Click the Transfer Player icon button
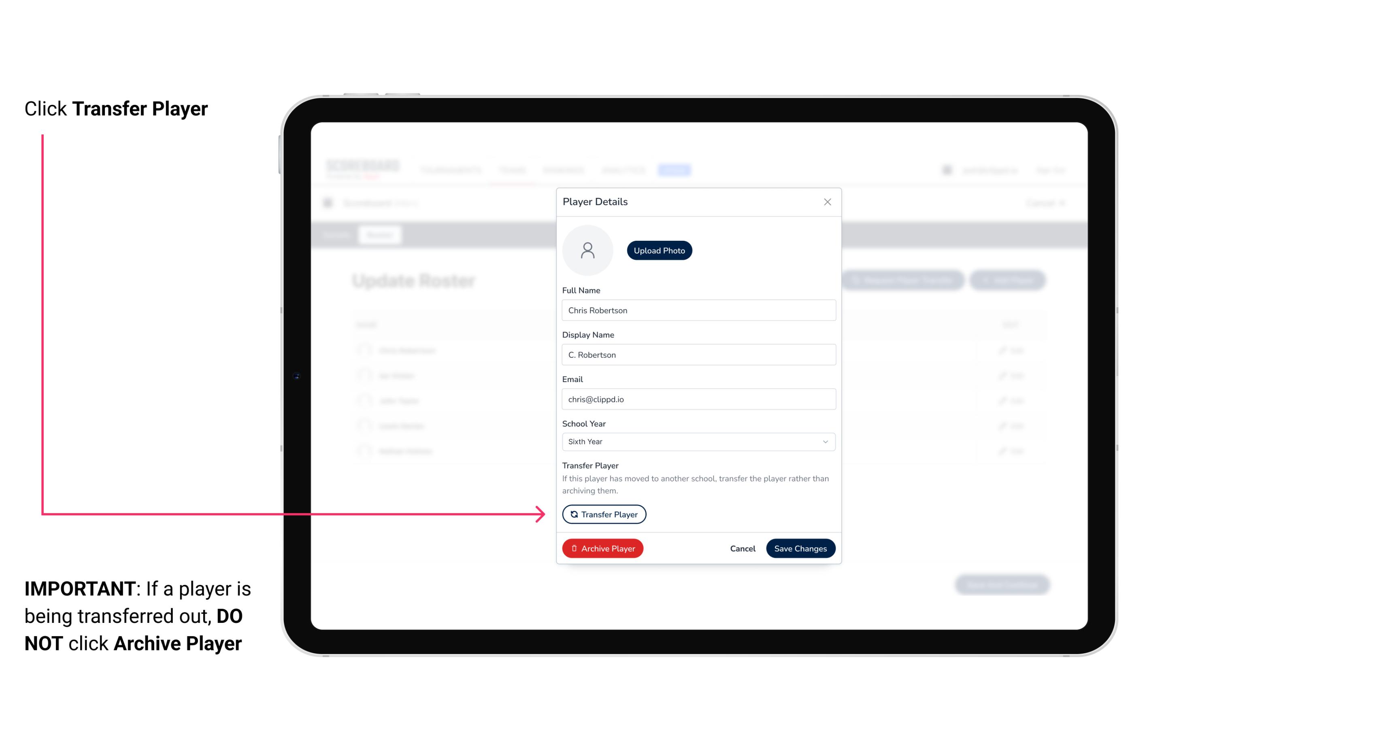This screenshot has height=752, width=1398. (604, 514)
